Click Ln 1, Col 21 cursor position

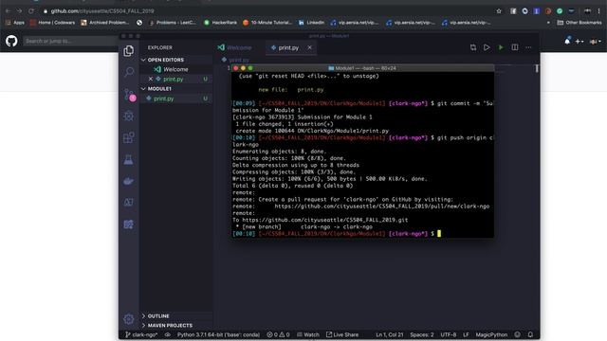[390, 334]
